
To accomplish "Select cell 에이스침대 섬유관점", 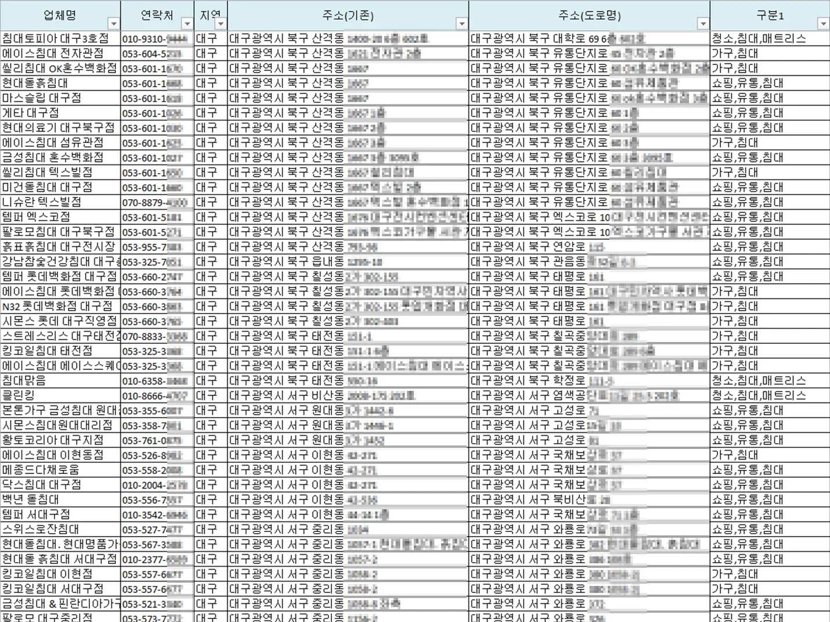I will click(x=60, y=143).
